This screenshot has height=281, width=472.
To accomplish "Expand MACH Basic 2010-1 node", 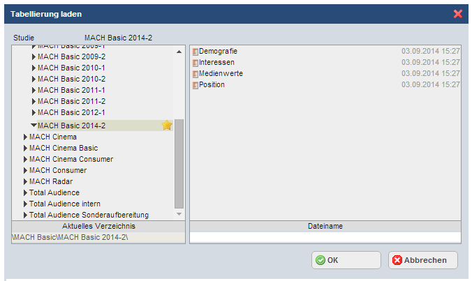I will pos(34,68).
